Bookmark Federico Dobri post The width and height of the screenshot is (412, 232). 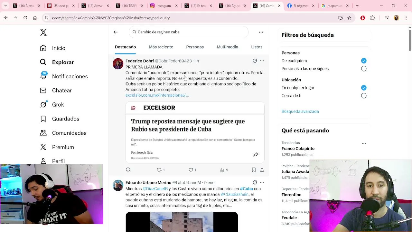tap(254, 170)
